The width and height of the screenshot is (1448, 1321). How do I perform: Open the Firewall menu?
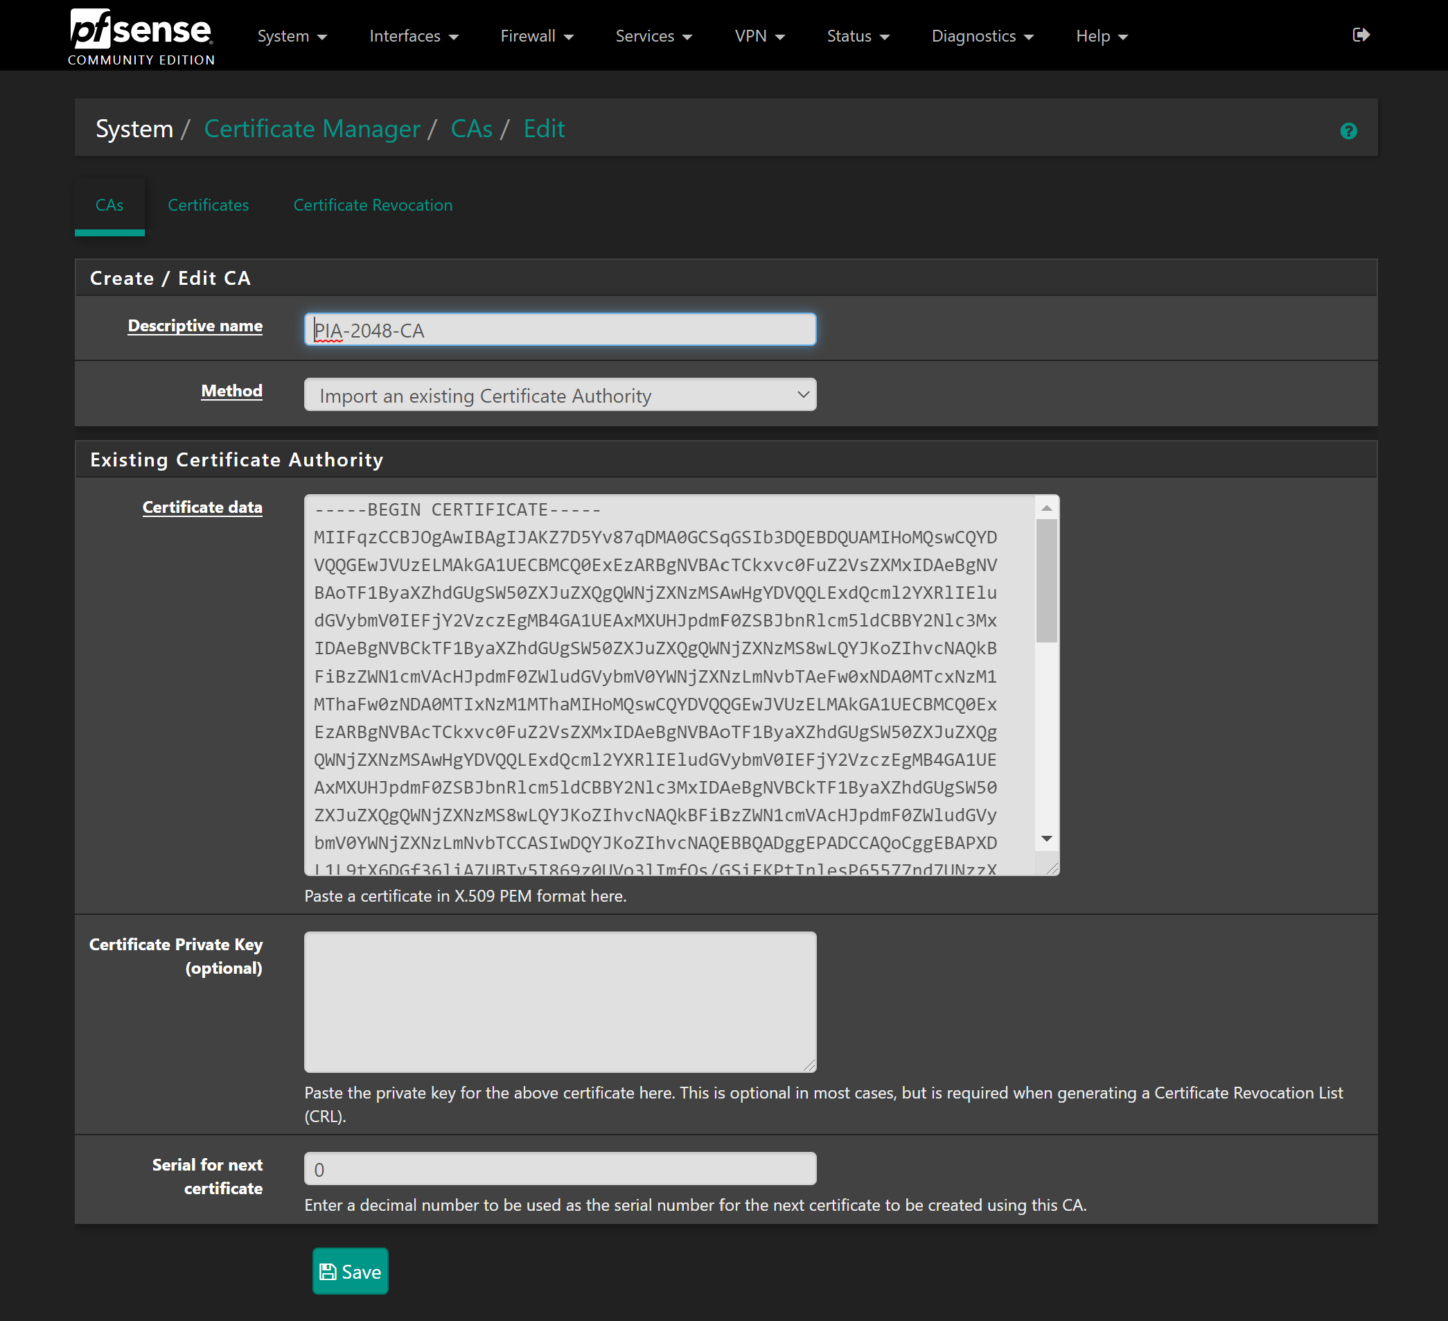[536, 36]
